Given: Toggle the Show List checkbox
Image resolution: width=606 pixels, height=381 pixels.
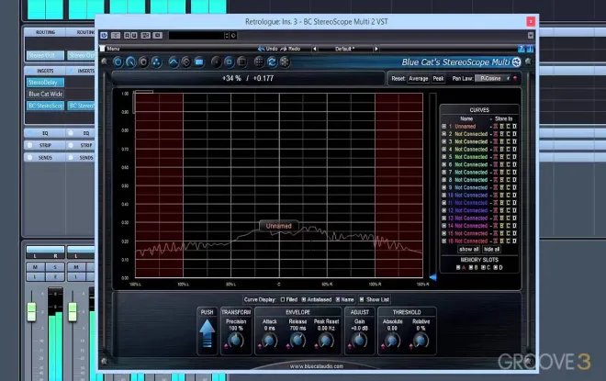Looking at the screenshot, I should point(362,299).
